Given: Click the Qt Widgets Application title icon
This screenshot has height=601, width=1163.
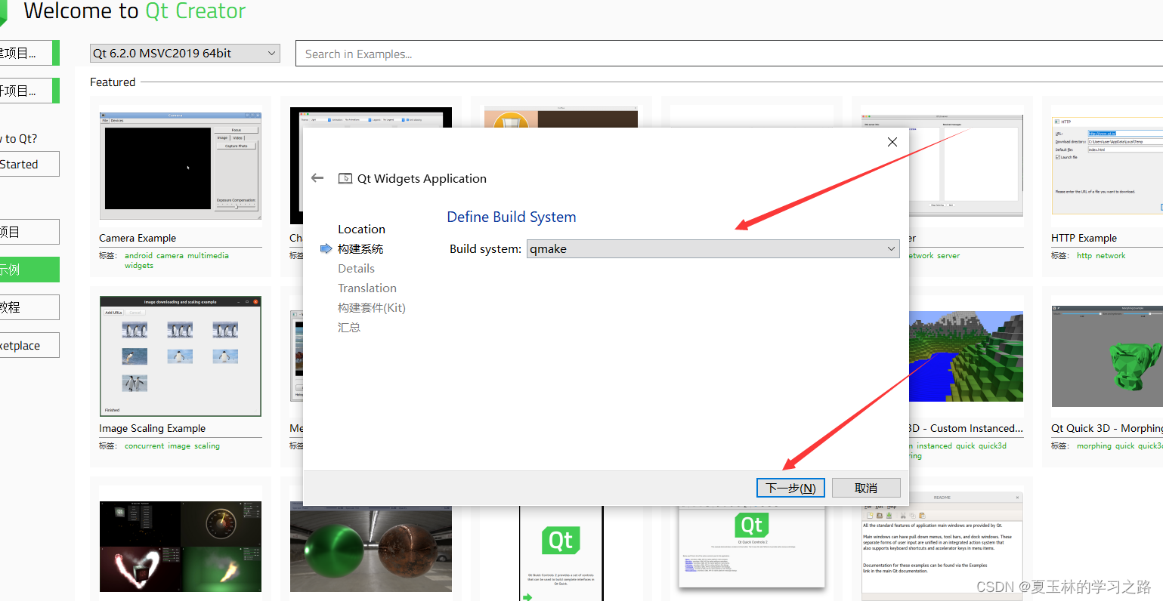Looking at the screenshot, I should click(x=345, y=179).
